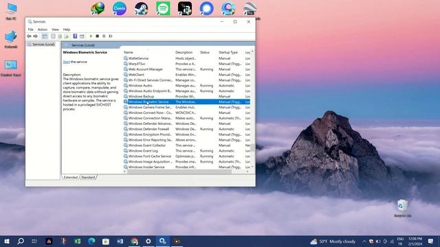Select the Windows Backup service
Viewport: 440px width, 247px height.
click(186, 96)
